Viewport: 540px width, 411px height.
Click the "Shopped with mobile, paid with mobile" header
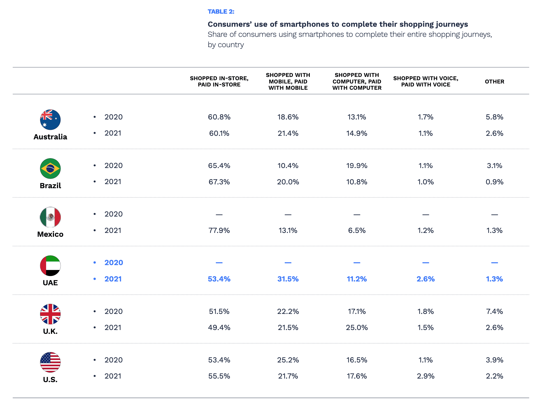pyautogui.click(x=288, y=82)
